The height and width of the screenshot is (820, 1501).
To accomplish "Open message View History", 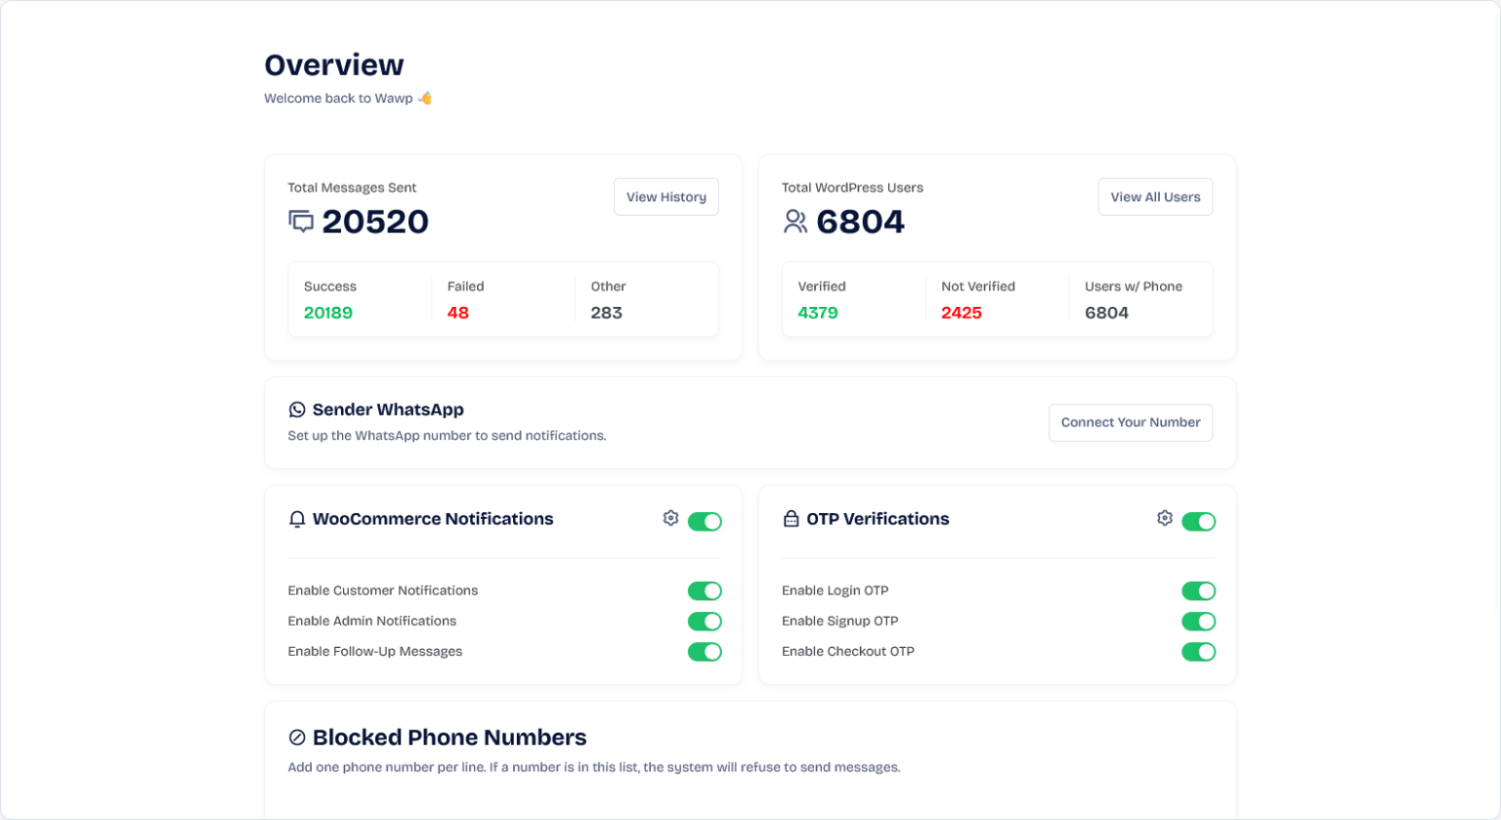I will (x=665, y=196).
